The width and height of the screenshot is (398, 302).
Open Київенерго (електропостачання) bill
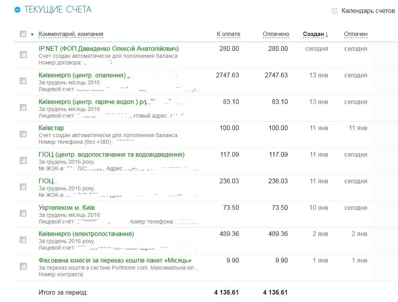point(86,234)
